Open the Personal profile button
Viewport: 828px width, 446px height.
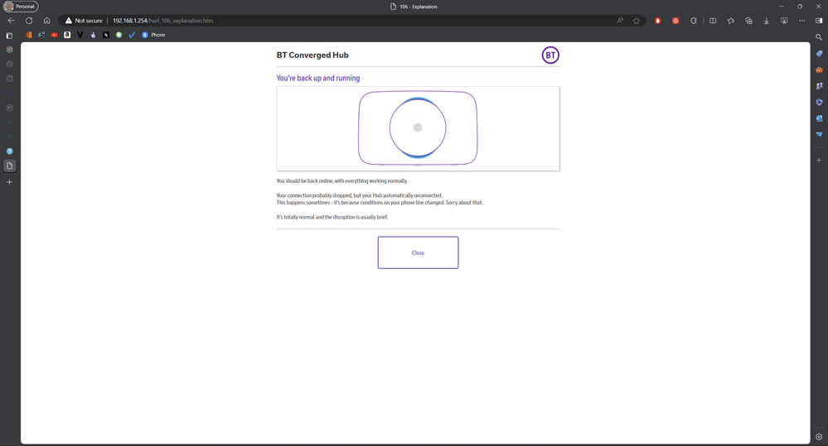21,7
